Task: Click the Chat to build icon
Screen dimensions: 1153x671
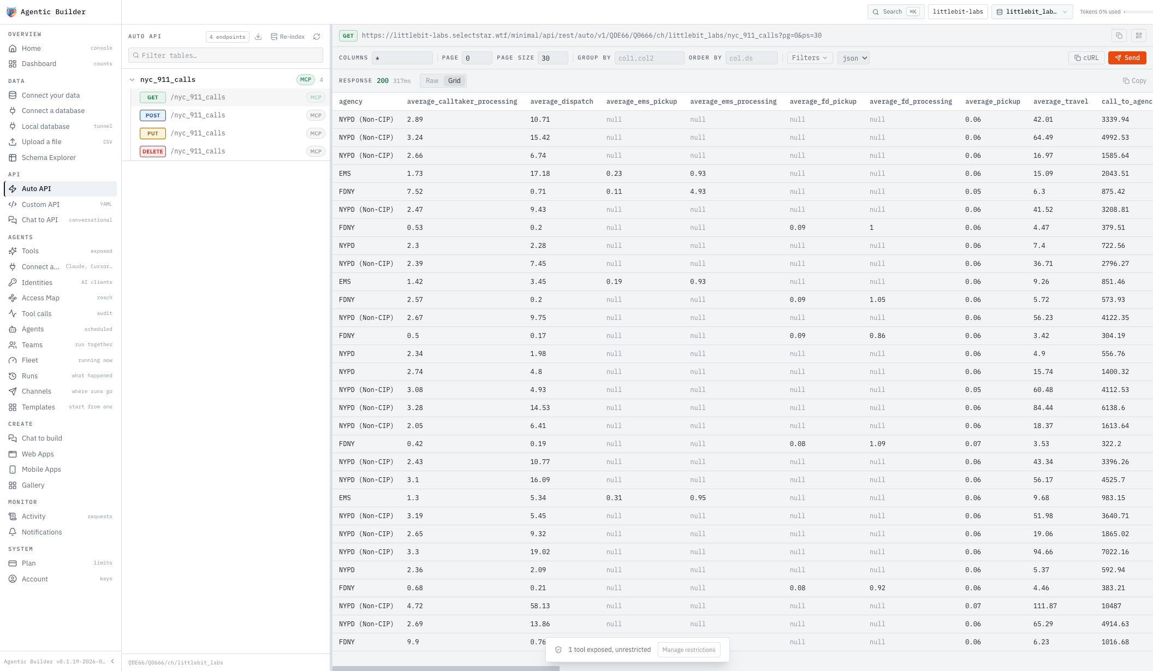Action: [13, 438]
